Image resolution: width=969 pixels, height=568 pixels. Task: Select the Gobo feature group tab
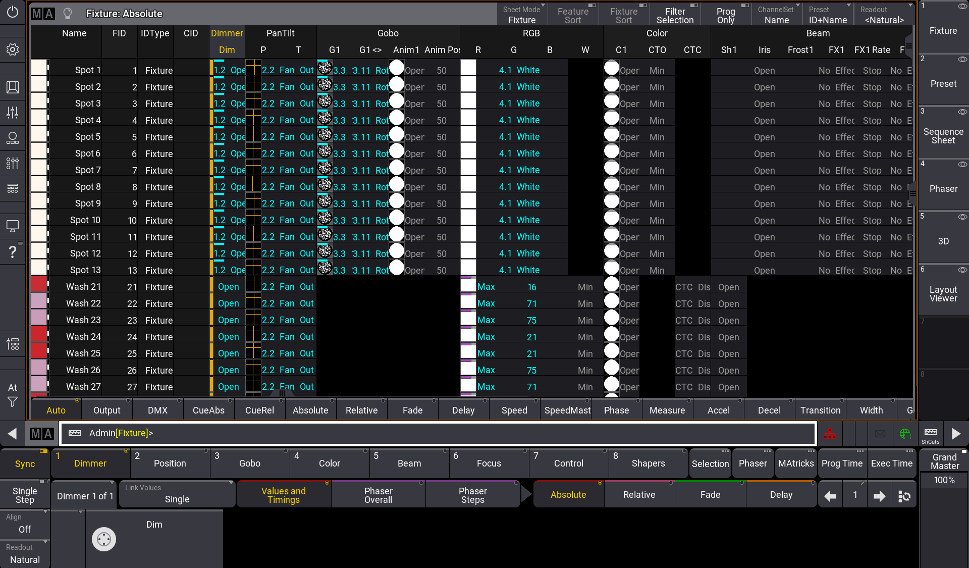(x=249, y=463)
